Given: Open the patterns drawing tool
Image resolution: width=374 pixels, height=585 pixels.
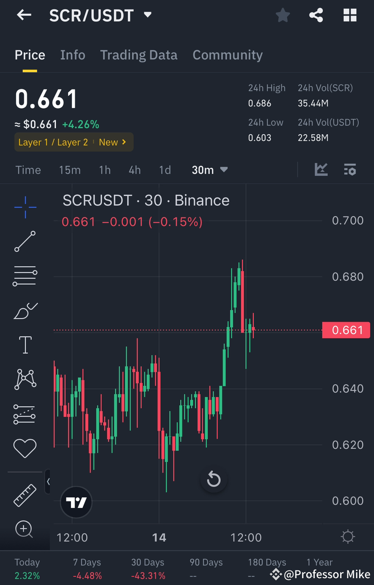Looking at the screenshot, I should point(25,379).
